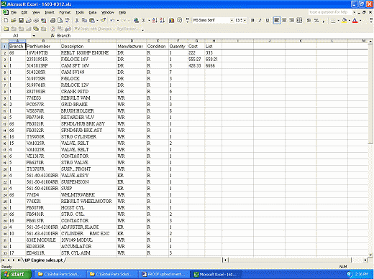Viewport: 374px width, 279px height.
Task: Open the File menu
Action: [14, 12]
